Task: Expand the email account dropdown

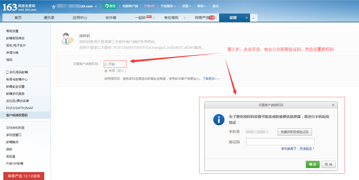Action: tap(96, 6)
